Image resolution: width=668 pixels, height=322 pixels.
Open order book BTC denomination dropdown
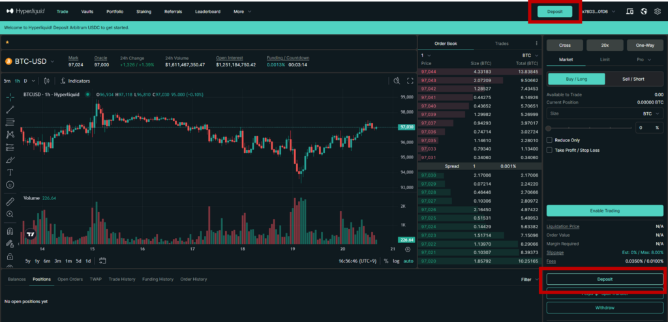(x=530, y=55)
